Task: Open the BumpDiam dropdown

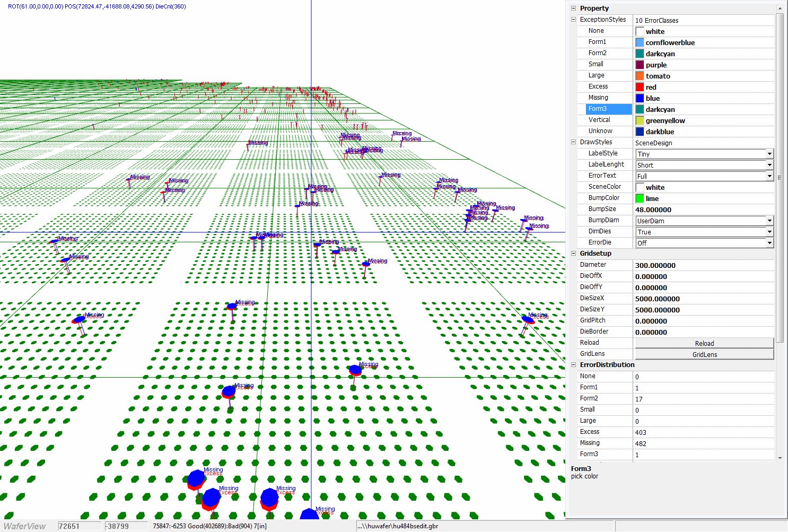Action: [769, 221]
